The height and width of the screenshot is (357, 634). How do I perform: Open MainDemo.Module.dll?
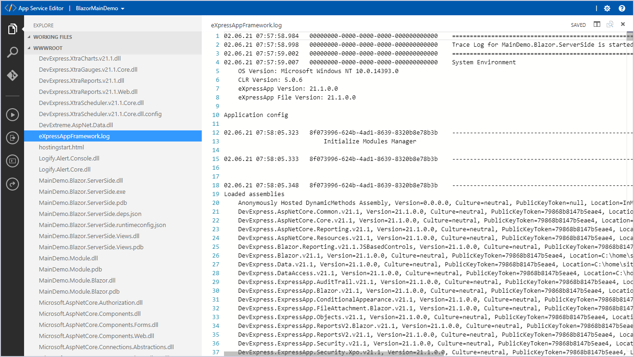coord(68,258)
